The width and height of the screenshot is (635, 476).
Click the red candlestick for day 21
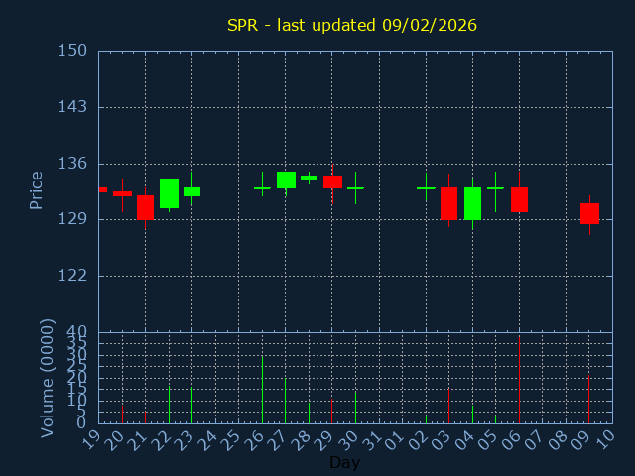(145, 206)
